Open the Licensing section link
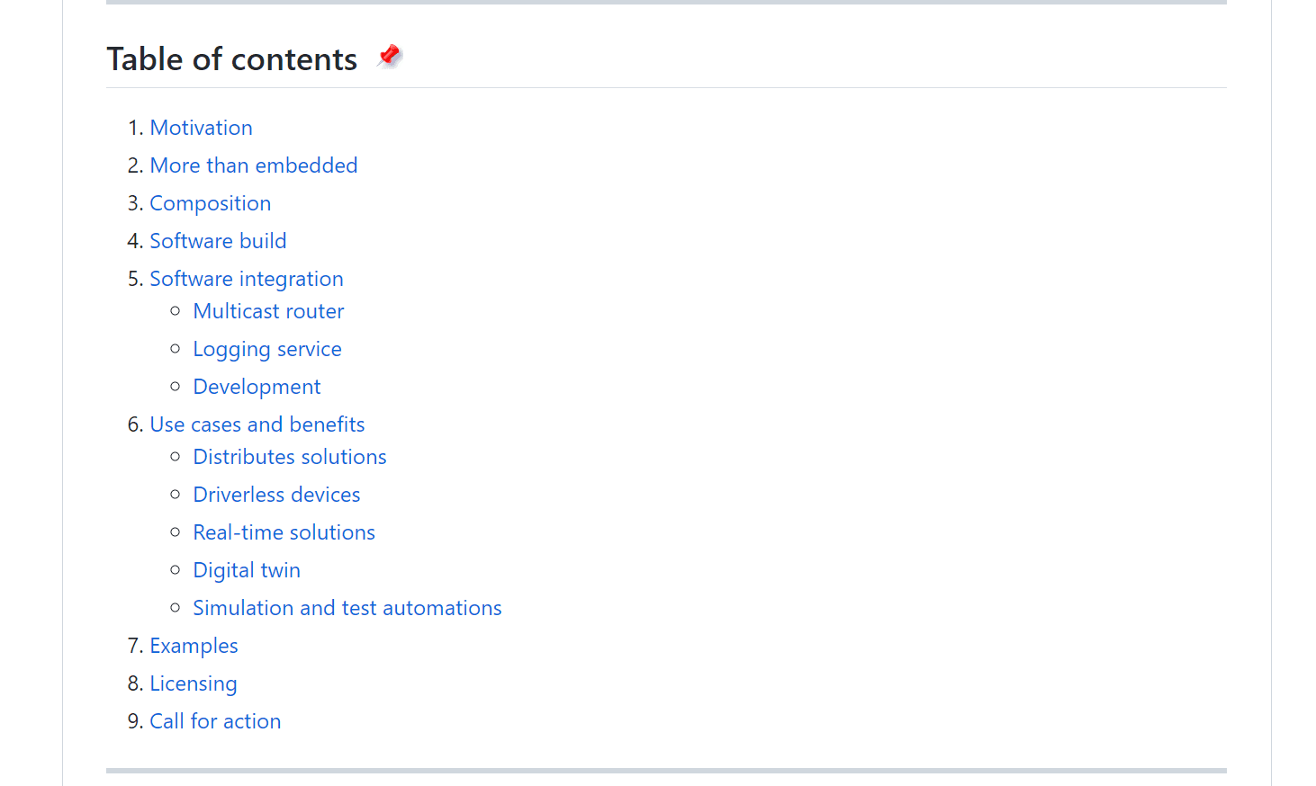Image resolution: width=1316 pixels, height=786 pixels. click(x=193, y=683)
